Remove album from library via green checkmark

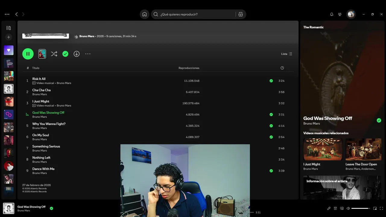pyautogui.click(x=65, y=54)
